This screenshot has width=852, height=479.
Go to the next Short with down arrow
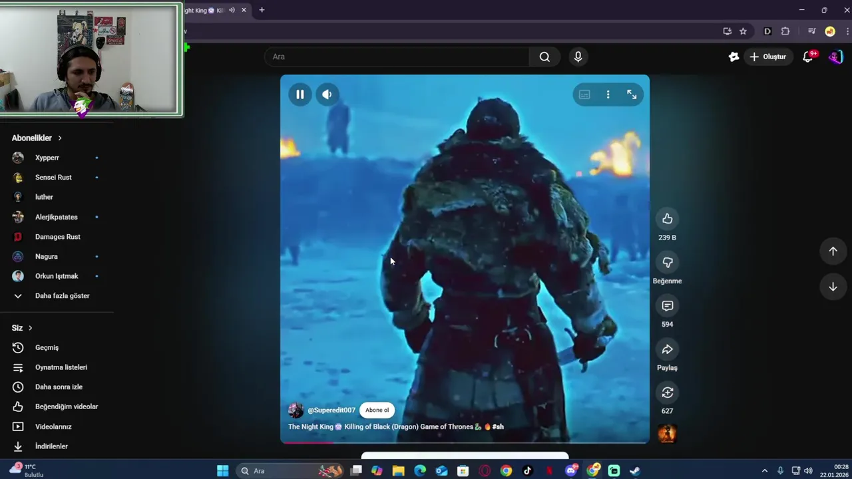(x=833, y=287)
